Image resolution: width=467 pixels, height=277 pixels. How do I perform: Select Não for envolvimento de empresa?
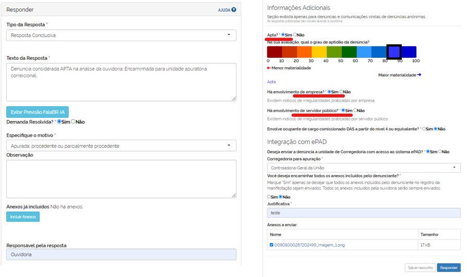[341, 92]
